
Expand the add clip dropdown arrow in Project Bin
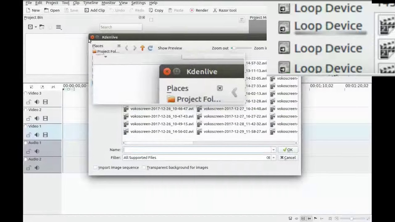point(36,27)
